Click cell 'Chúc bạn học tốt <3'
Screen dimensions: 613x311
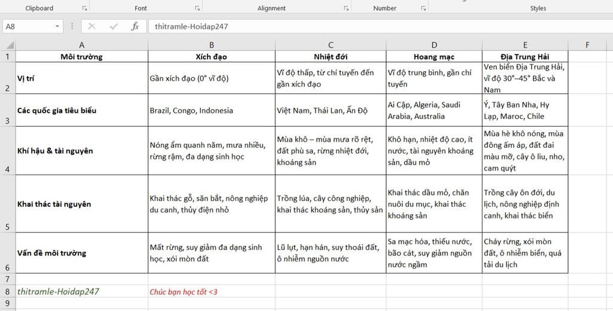211,291
